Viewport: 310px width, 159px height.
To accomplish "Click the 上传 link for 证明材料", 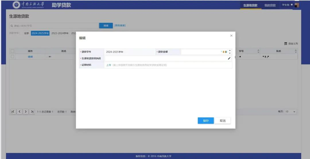I will 108,65.
